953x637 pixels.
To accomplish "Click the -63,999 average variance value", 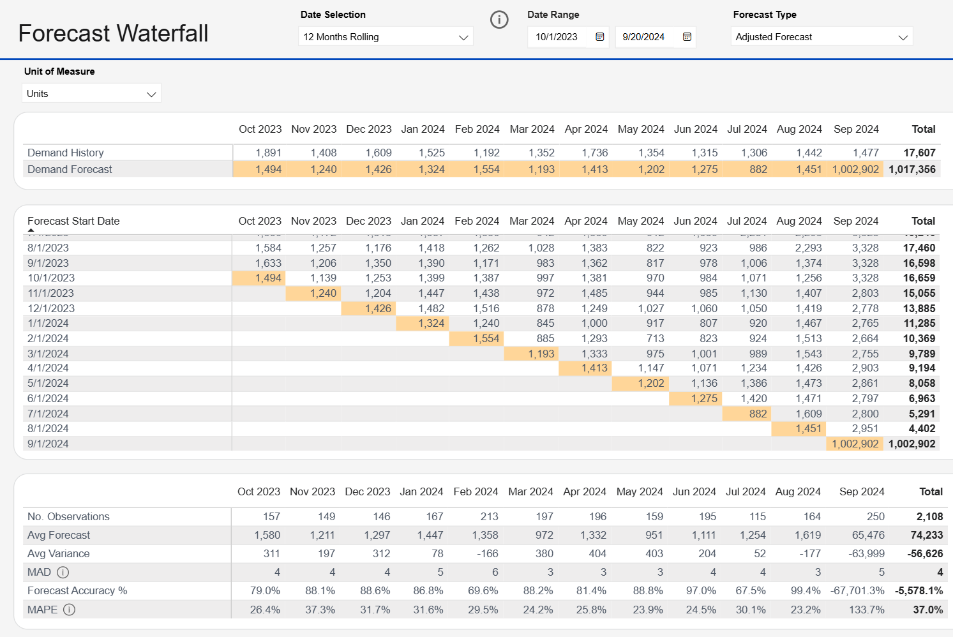I will pos(867,553).
